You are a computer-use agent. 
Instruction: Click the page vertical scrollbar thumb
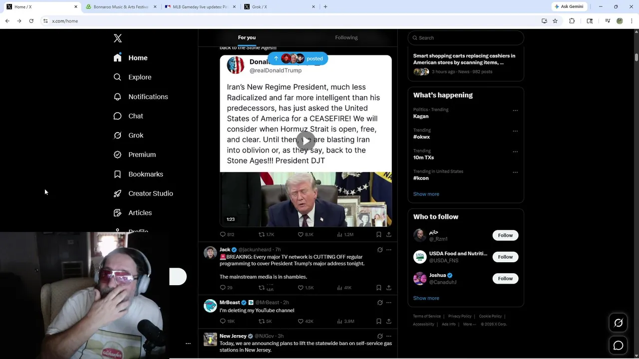(637, 57)
